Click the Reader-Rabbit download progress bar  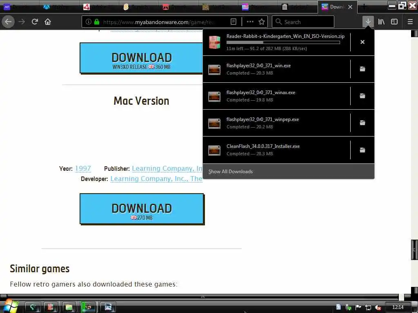(283, 42)
